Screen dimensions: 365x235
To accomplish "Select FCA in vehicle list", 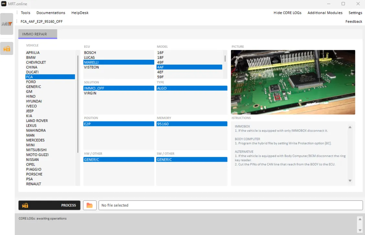I will coord(50,77).
